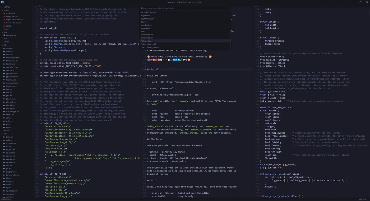
Task: Expand the .github folder
Action: (x=2, y=7)
